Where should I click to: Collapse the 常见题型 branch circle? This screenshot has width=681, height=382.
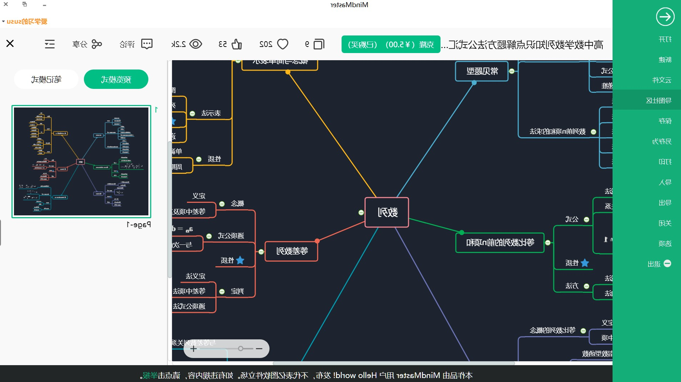512,71
